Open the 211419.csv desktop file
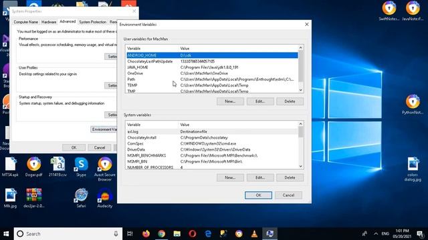The height and width of the screenshot is (240, 428). (x=58, y=167)
